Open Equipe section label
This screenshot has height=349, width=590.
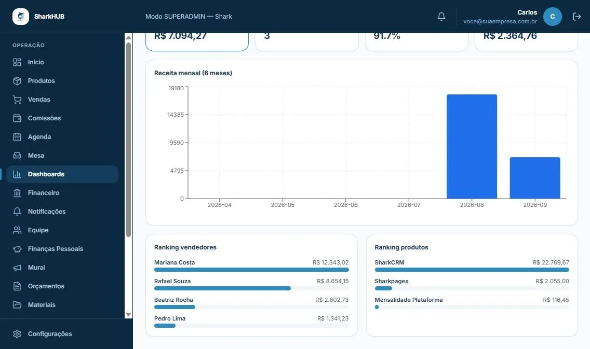(x=38, y=230)
